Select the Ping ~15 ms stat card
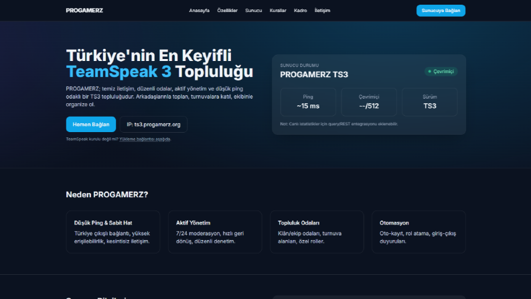531x299 pixels. (x=308, y=102)
